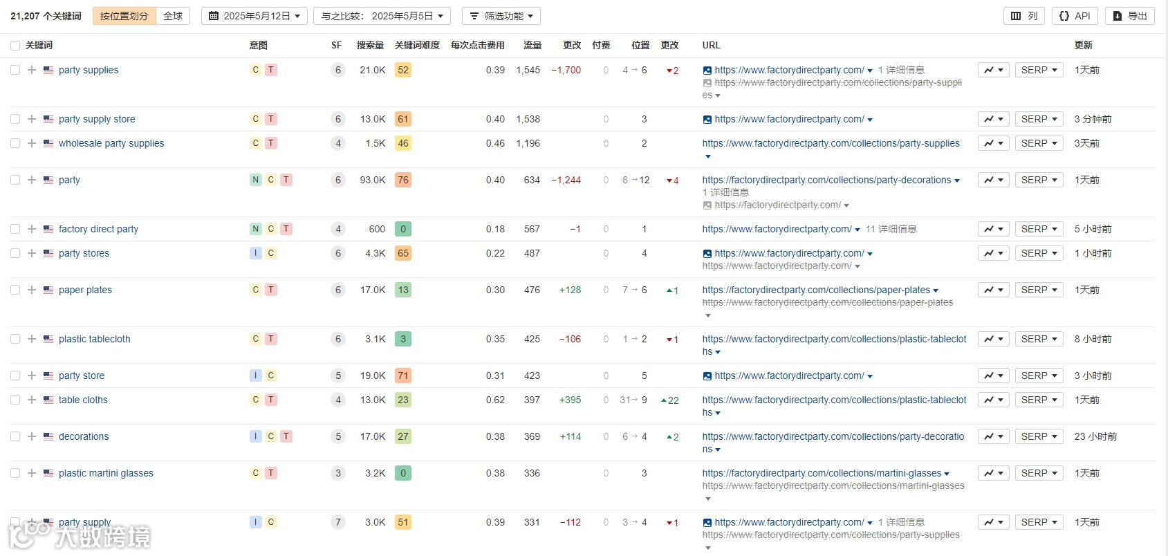
Task: View trend chart for plastic tablecloth row
Action: coord(994,339)
